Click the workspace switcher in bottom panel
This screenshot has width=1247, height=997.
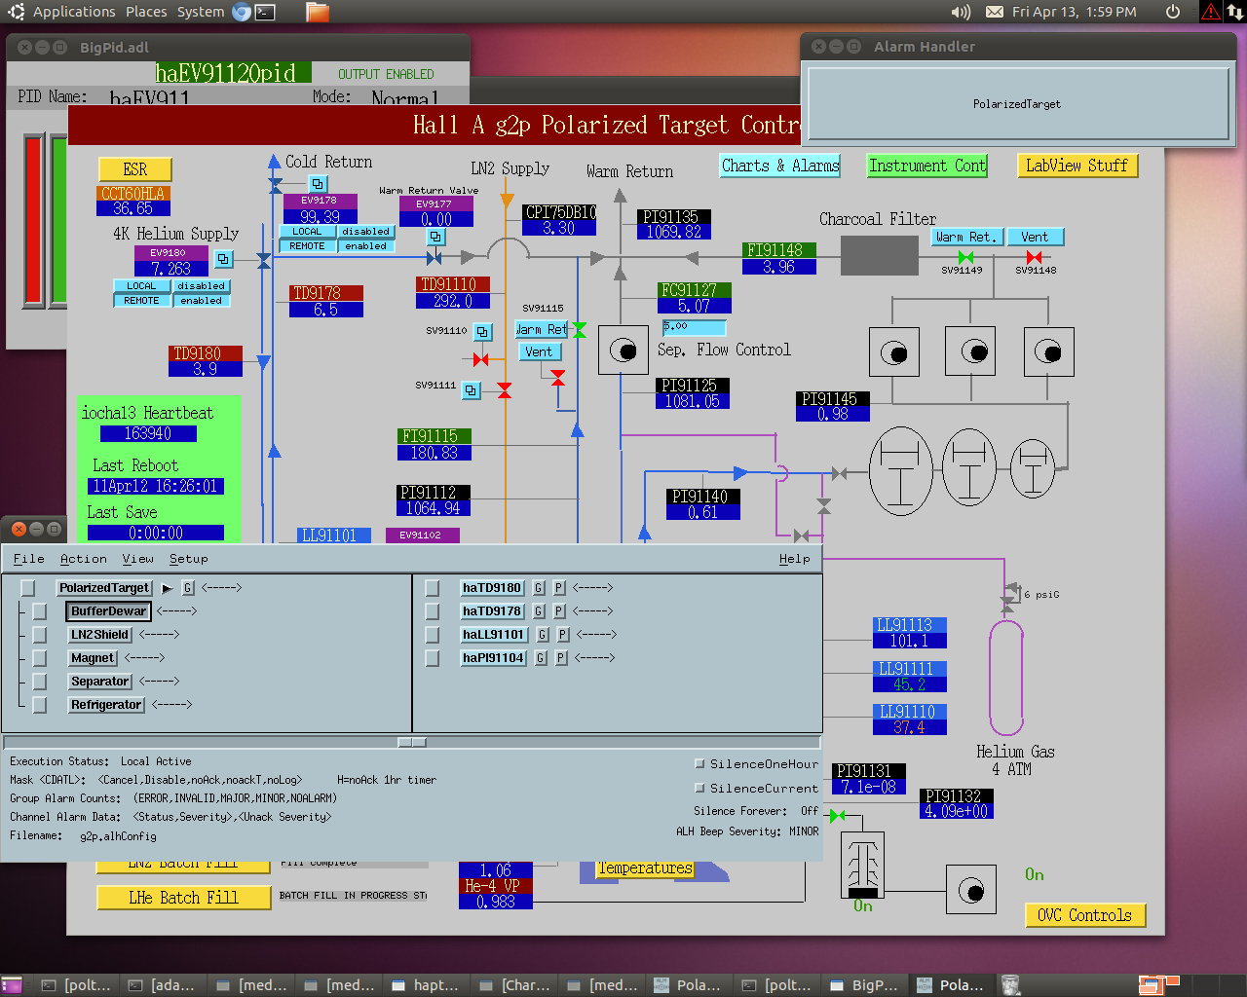[1159, 985]
